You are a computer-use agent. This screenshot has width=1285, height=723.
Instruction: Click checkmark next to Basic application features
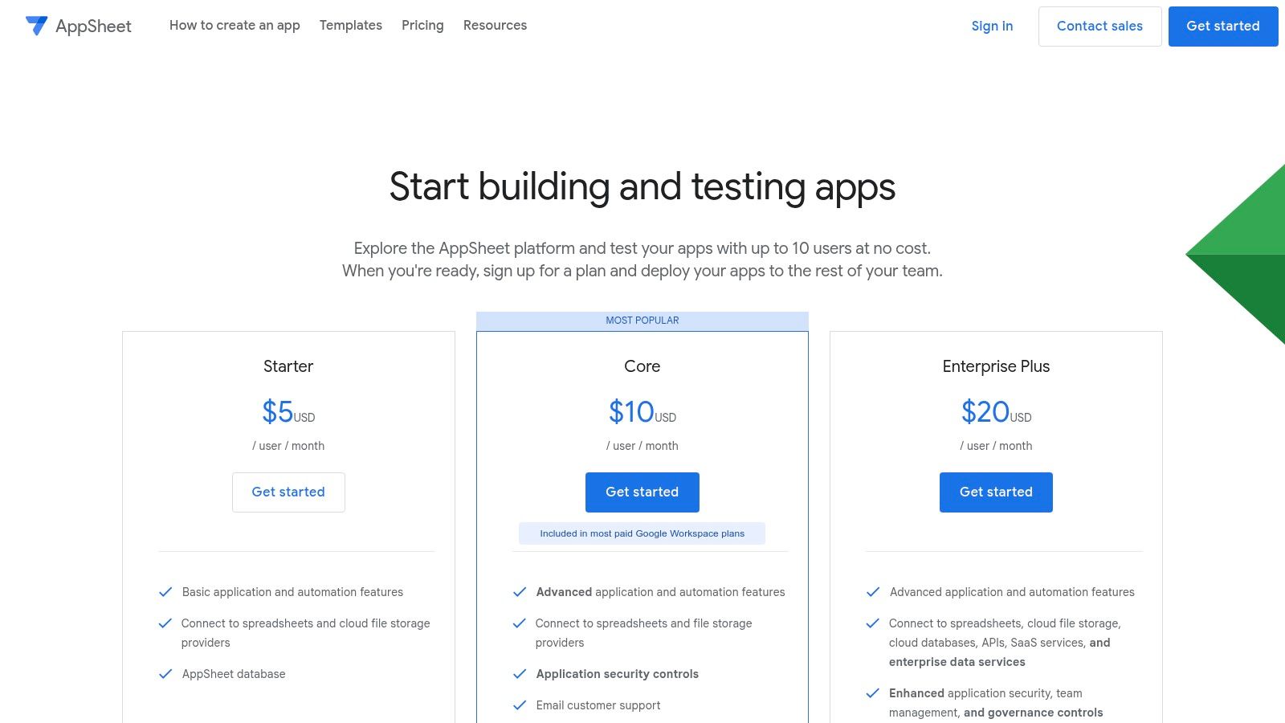tap(165, 591)
